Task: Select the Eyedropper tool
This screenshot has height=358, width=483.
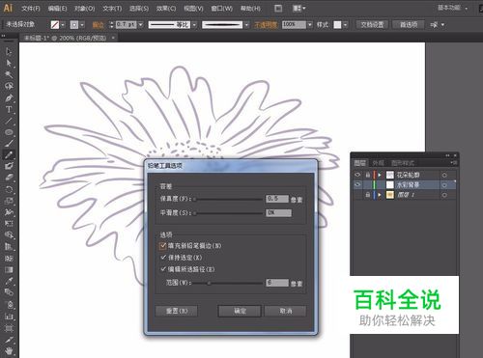Action: [x=9, y=281]
